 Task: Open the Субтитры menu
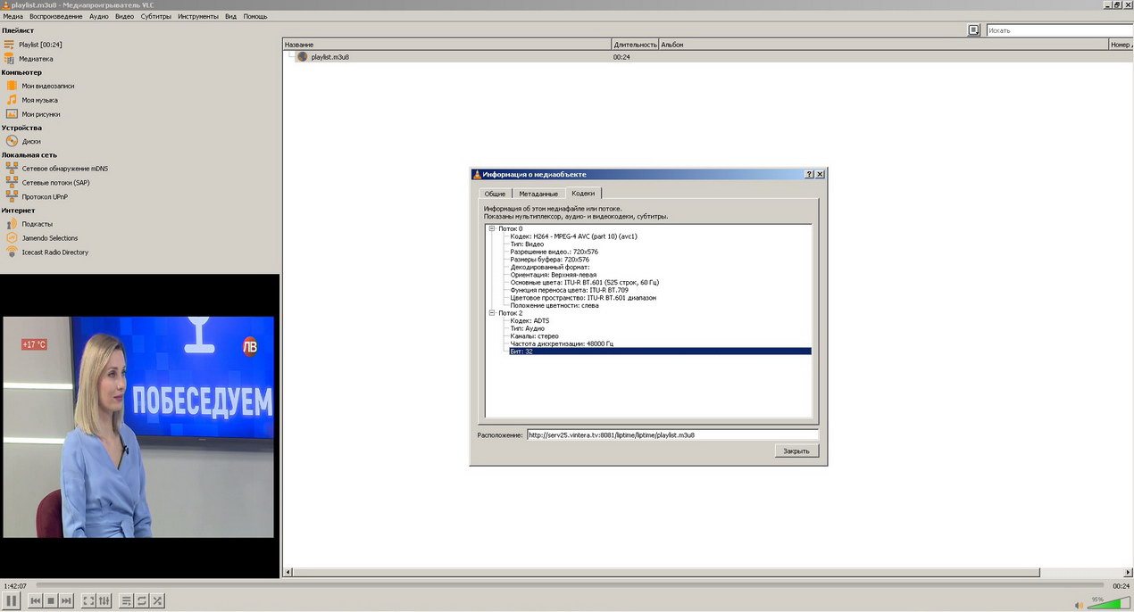pyautogui.click(x=156, y=16)
